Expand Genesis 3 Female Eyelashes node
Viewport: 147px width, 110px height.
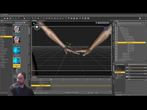119,60
